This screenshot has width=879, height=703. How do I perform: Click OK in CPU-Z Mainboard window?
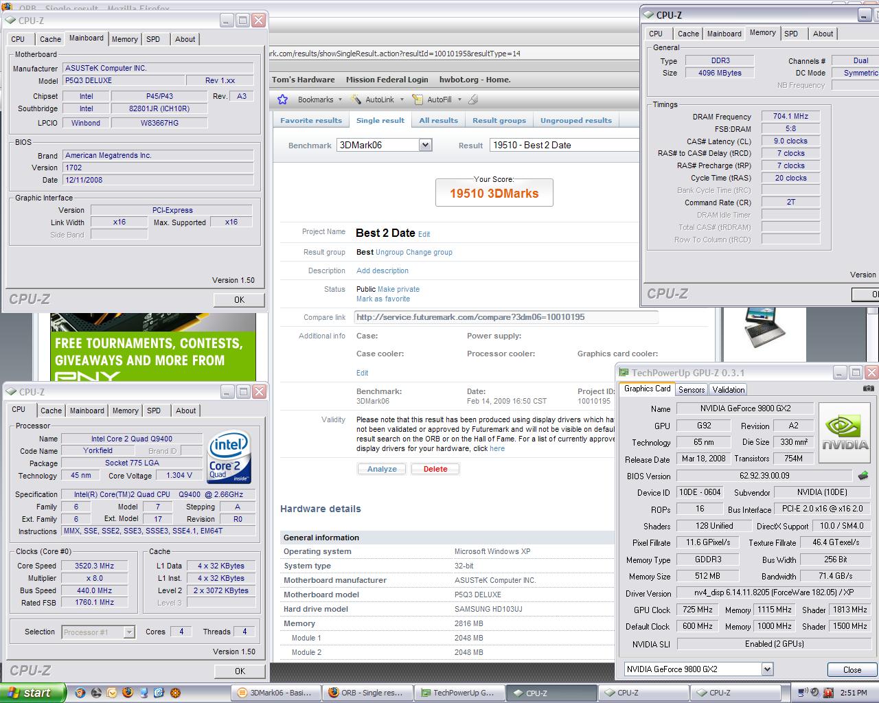[x=239, y=299]
